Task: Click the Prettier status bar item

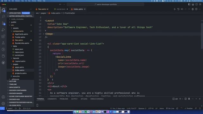Action: (x=189, y=108)
